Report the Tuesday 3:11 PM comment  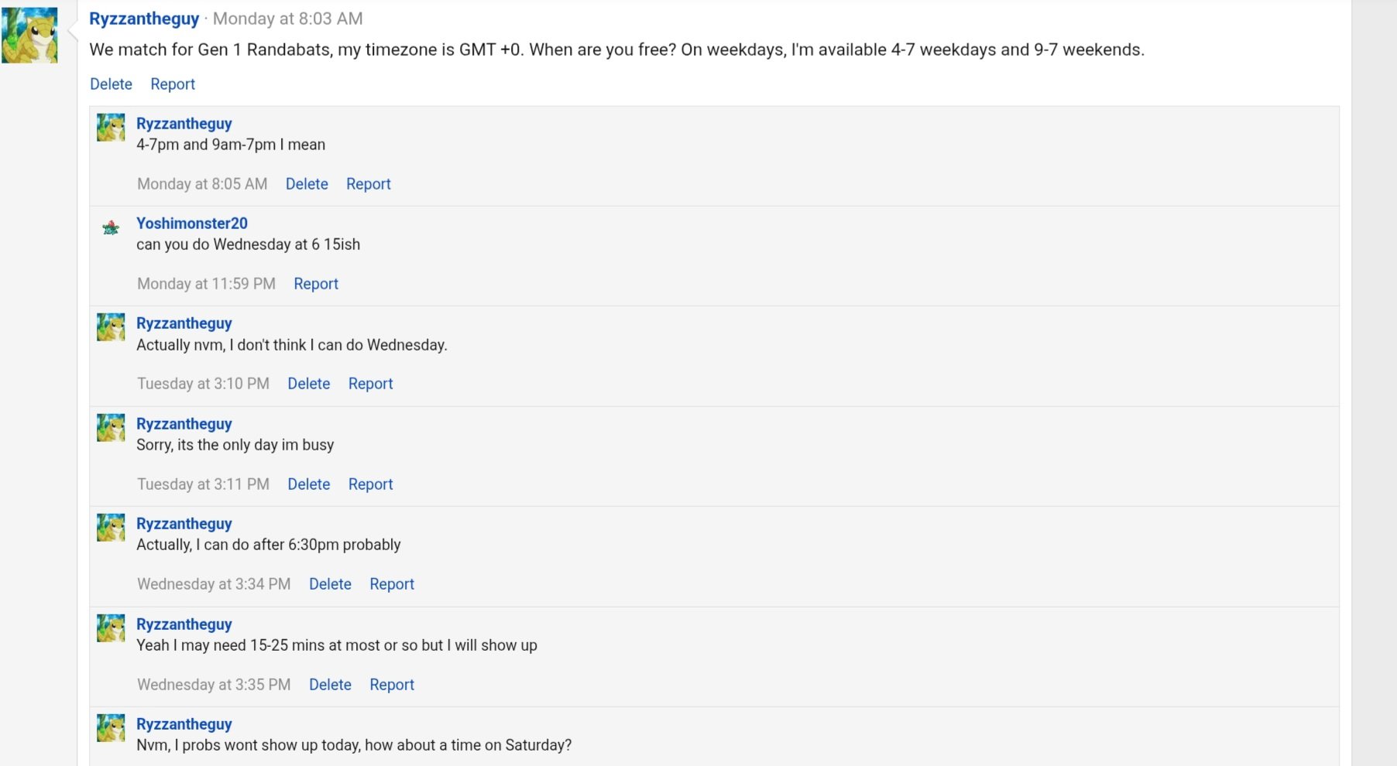pyautogui.click(x=371, y=484)
